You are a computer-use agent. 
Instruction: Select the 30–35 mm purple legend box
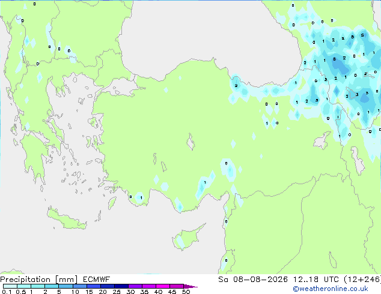[135, 286]
